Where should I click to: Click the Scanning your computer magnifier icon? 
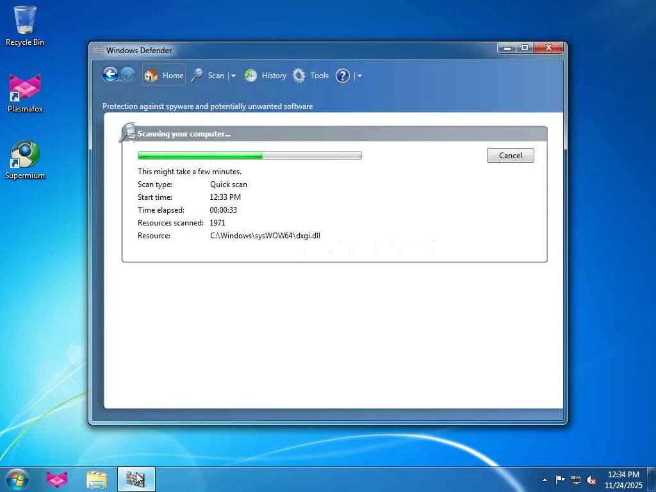point(127,132)
